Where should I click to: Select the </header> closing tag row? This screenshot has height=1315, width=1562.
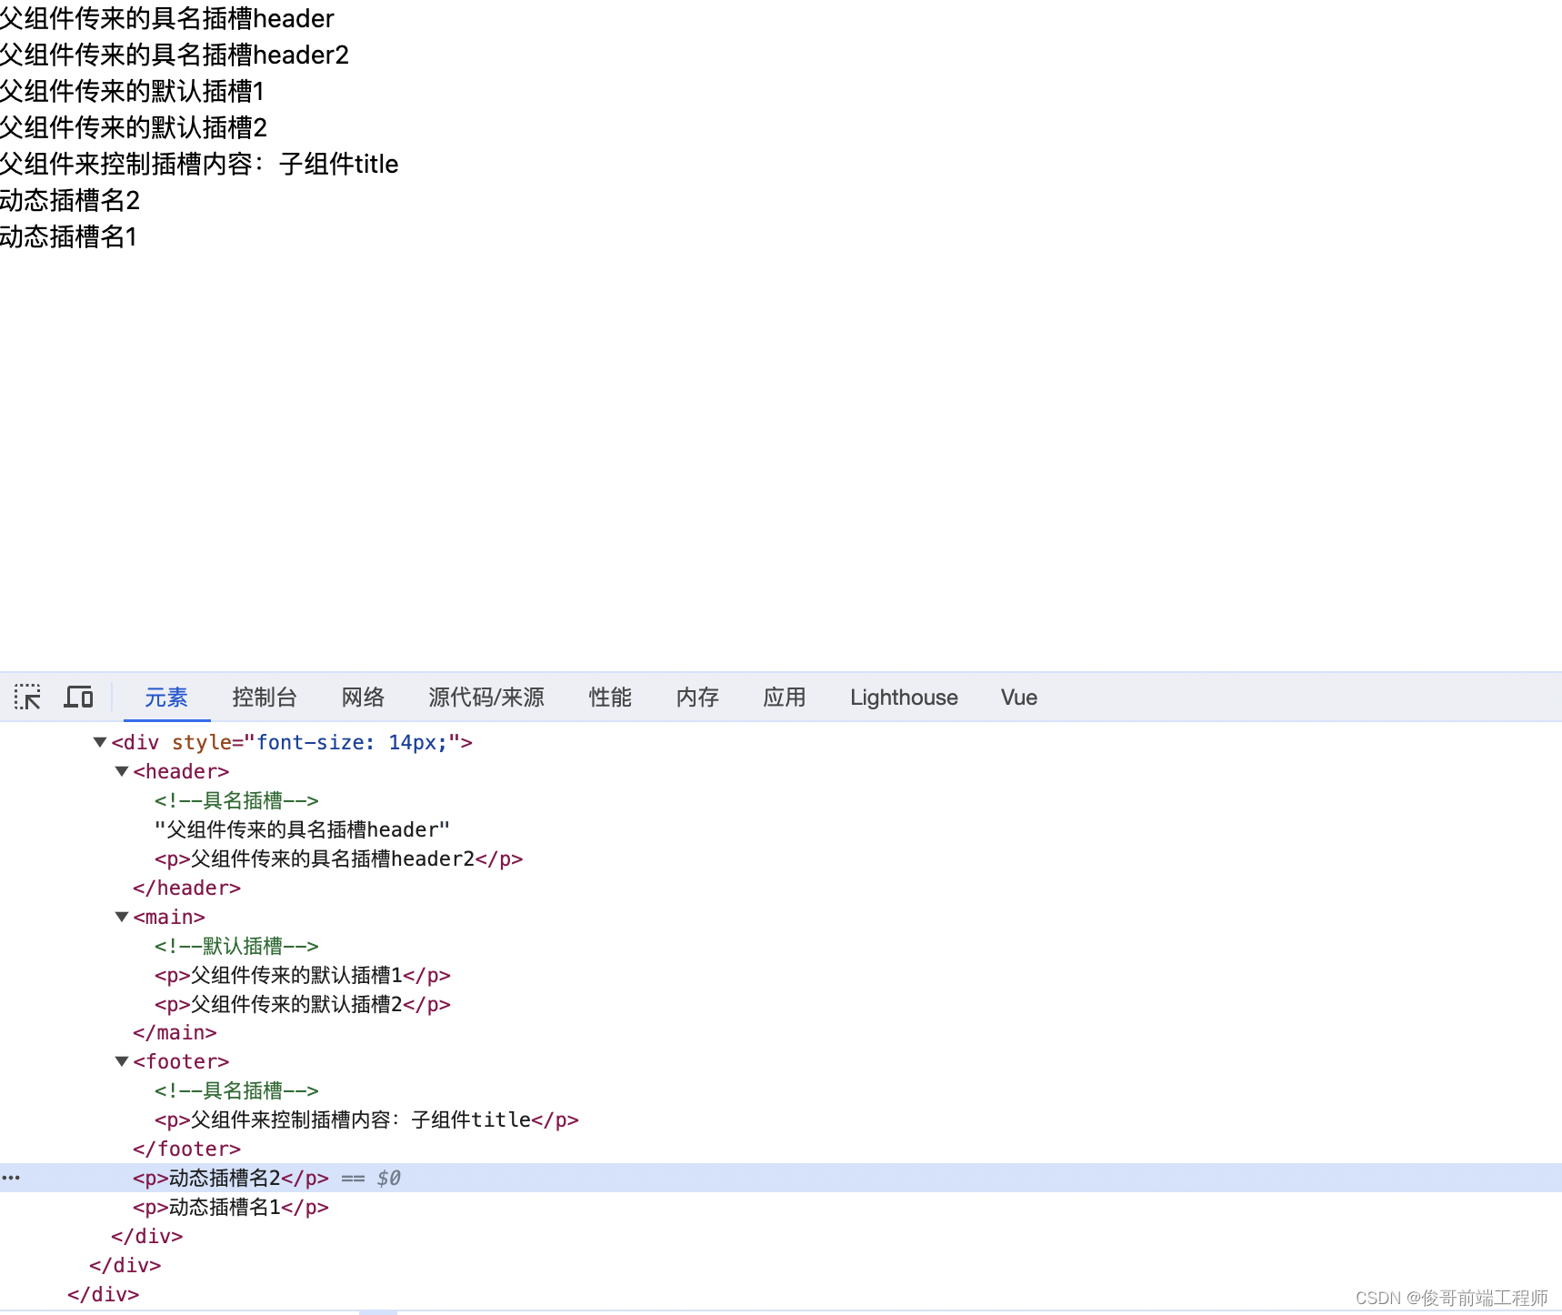tap(186, 888)
